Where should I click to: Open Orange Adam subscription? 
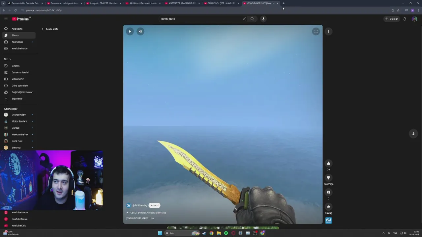click(x=19, y=115)
